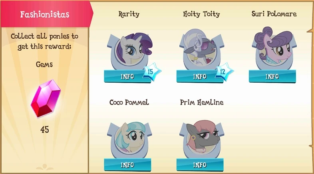Click the Rarity name label
Viewport: 314px width, 174px height.
129,14
